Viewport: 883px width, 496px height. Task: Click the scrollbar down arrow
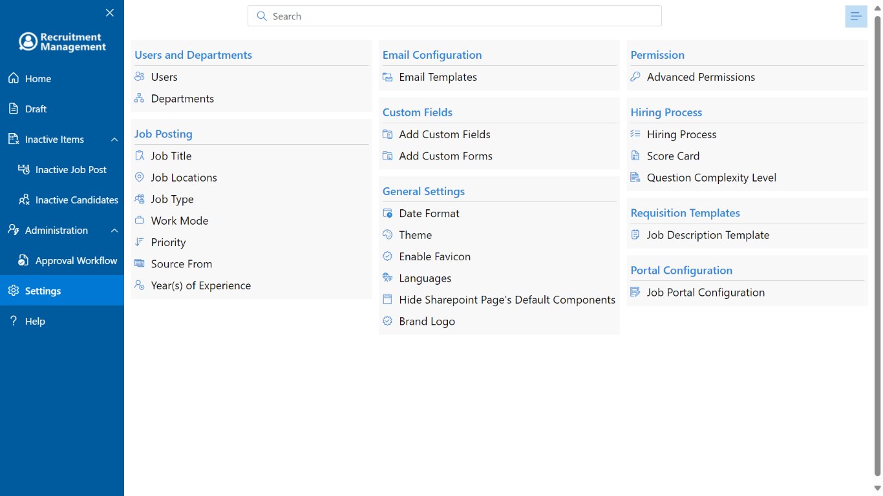(877, 488)
